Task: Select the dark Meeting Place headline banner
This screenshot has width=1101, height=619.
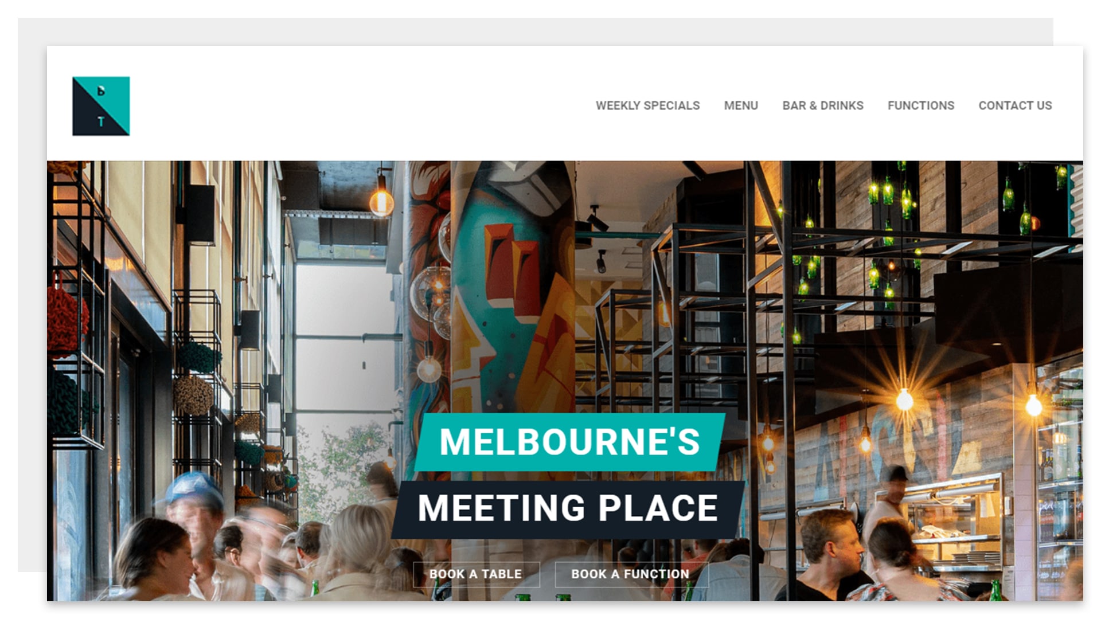Action: 568,509
